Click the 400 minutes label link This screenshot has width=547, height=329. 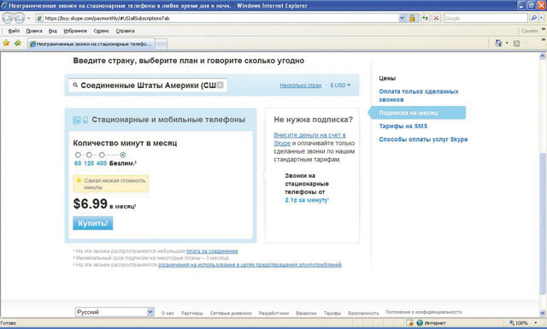coord(102,163)
